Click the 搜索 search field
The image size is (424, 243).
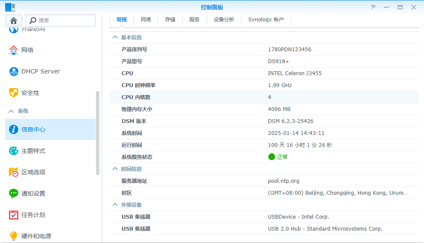(61, 20)
